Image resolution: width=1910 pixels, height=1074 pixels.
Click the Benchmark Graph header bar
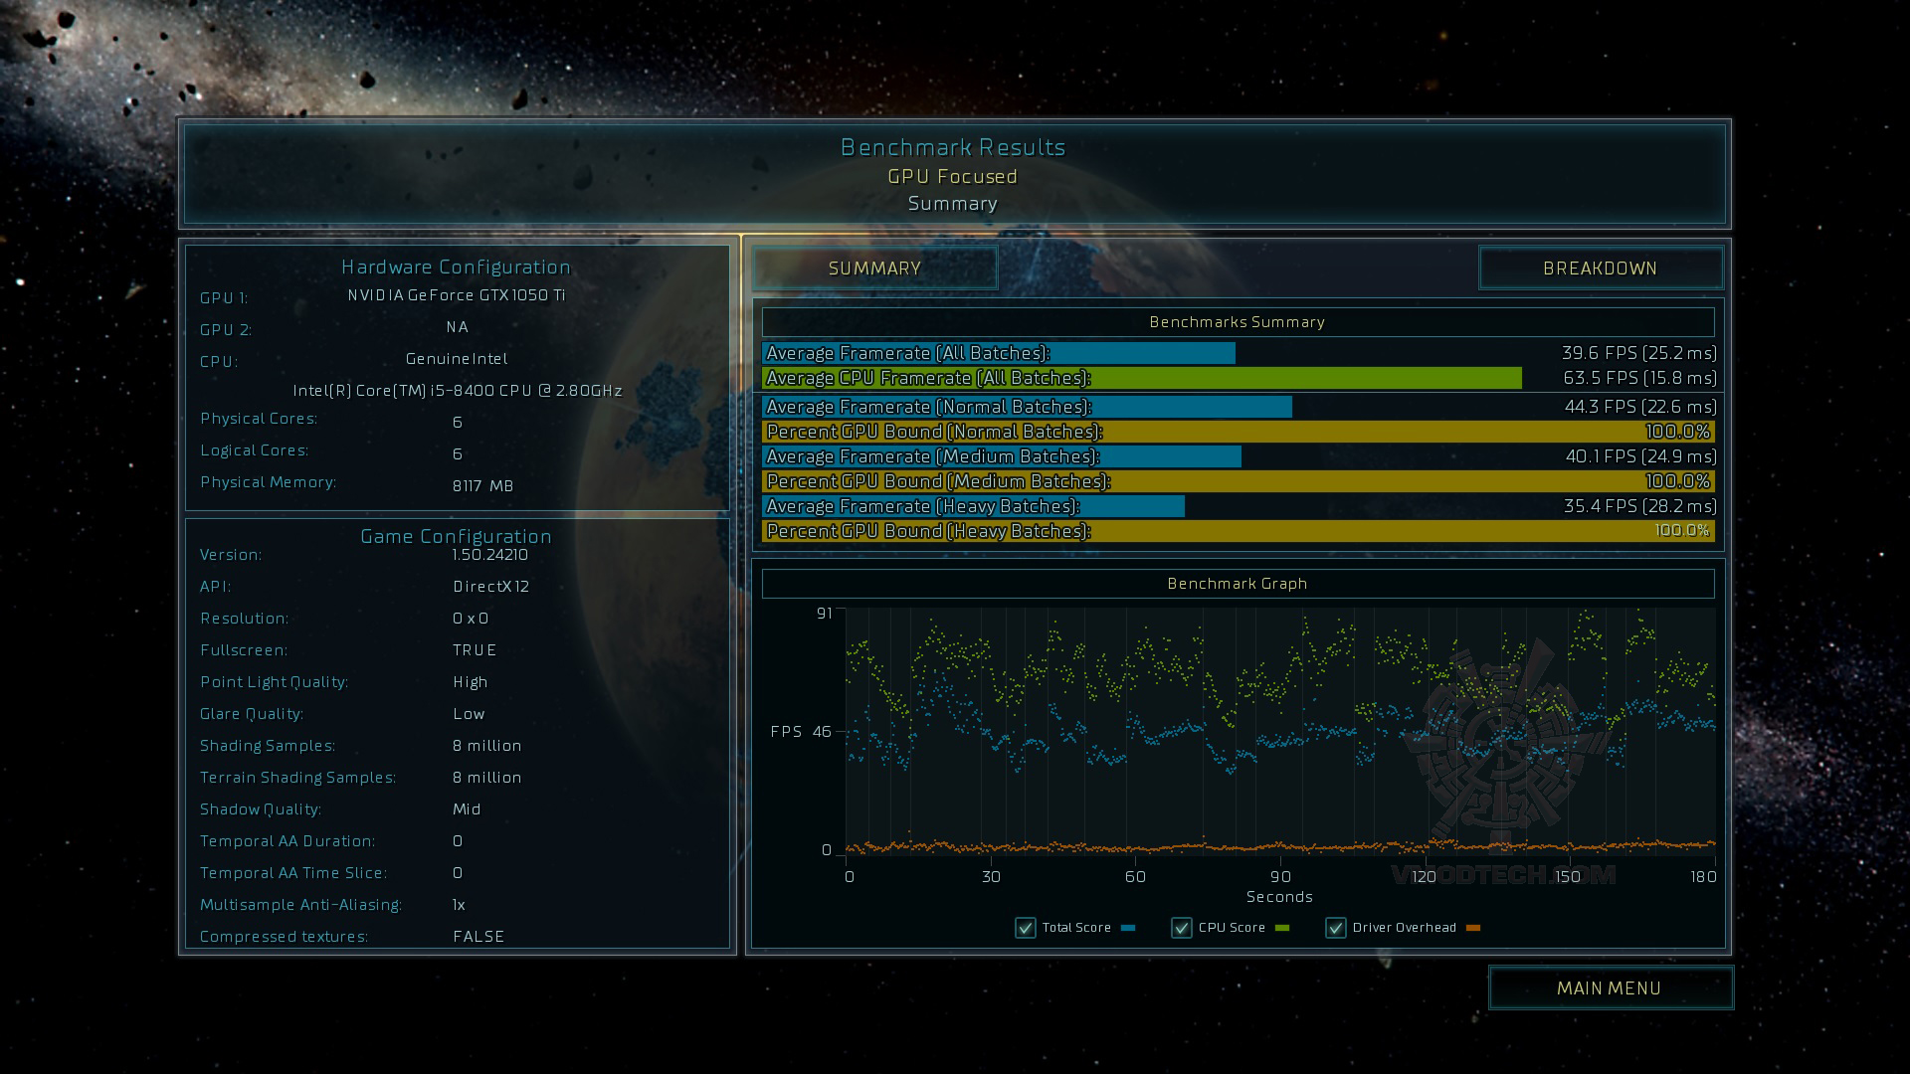1238,584
